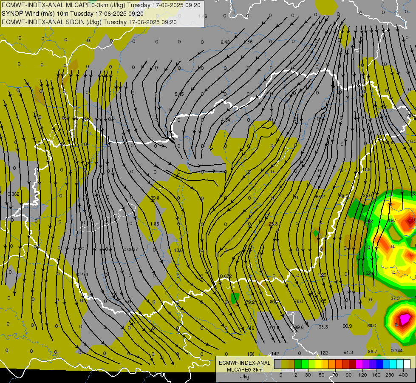
Task: Click the legend tick label '120'
Action: (362, 375)
